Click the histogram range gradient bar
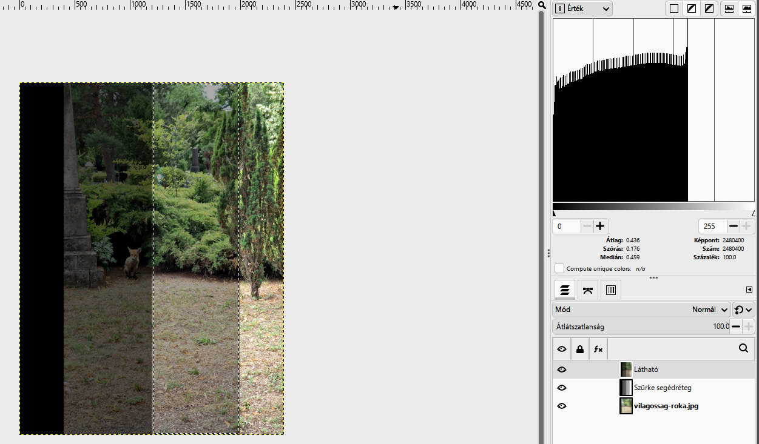This screenshot has width=759, height=444. 653,207
